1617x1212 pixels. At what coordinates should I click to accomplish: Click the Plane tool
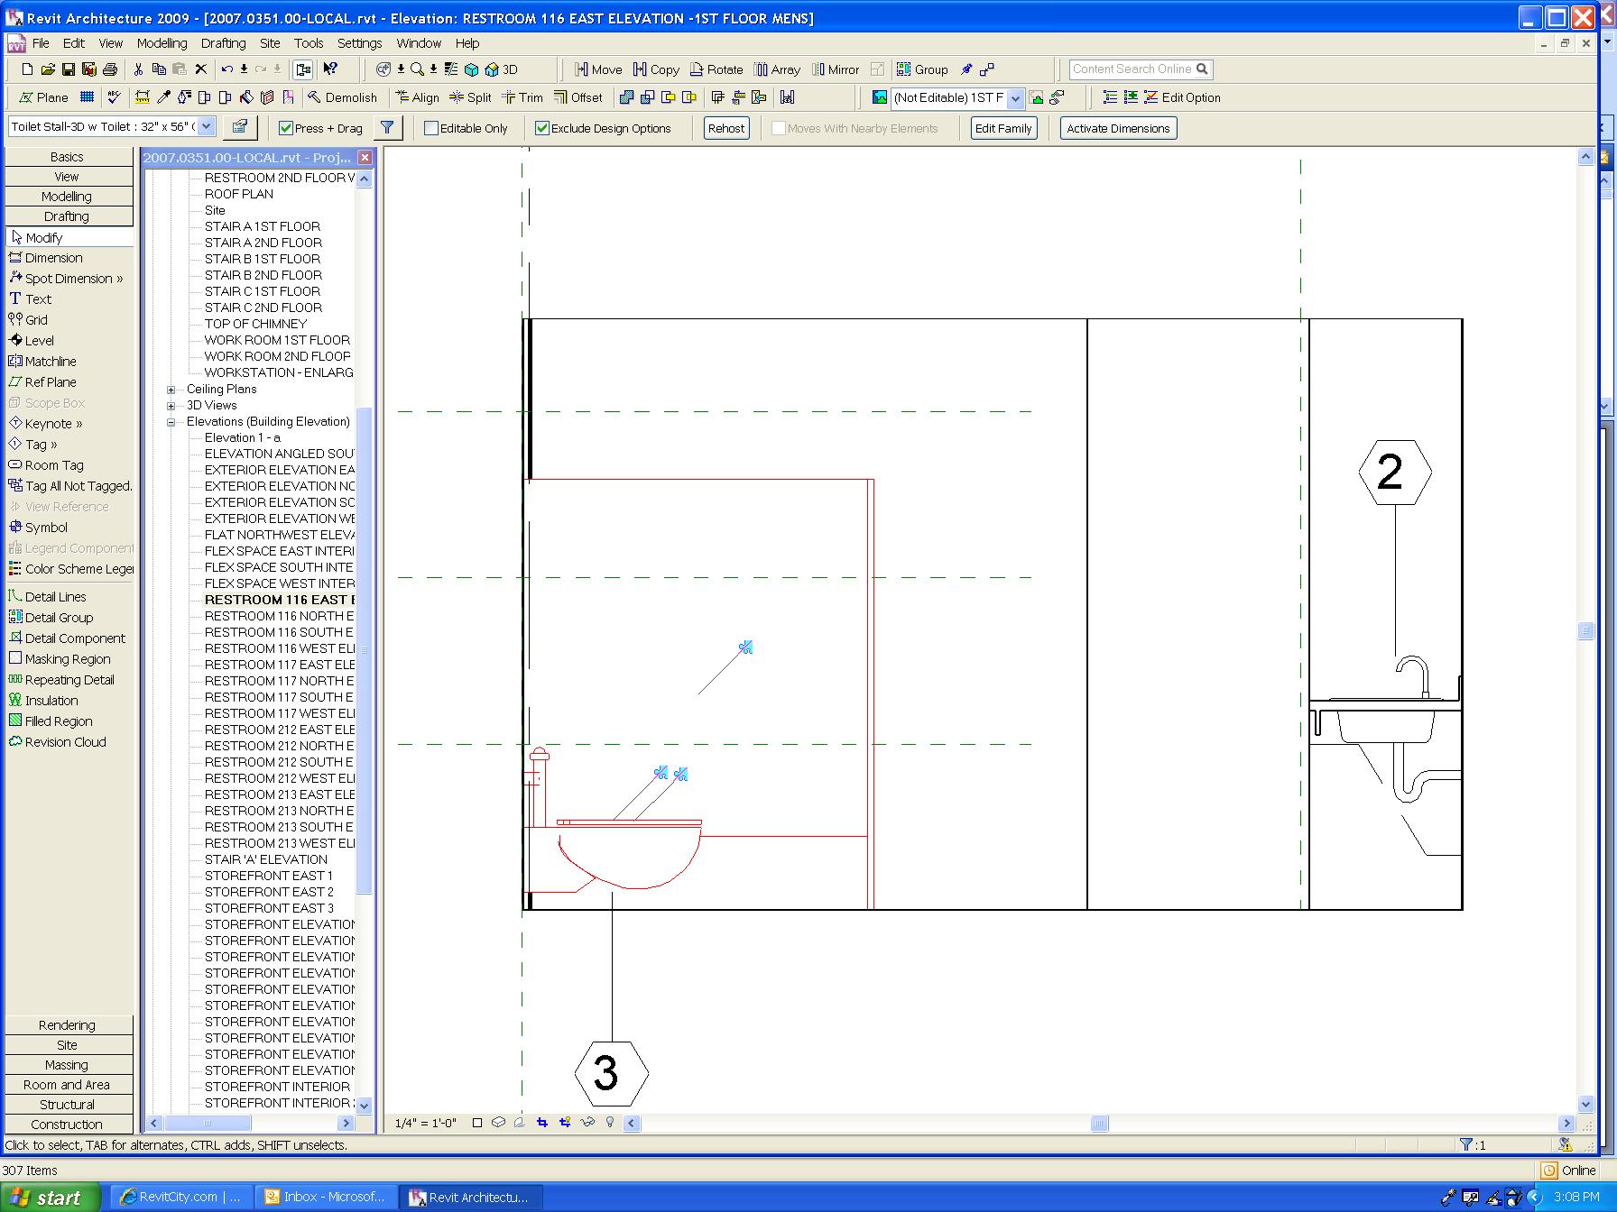point(44,97)
